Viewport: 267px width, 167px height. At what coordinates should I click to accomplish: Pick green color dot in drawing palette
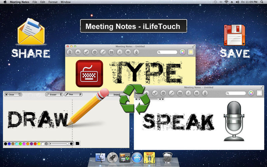pos(20,144)
